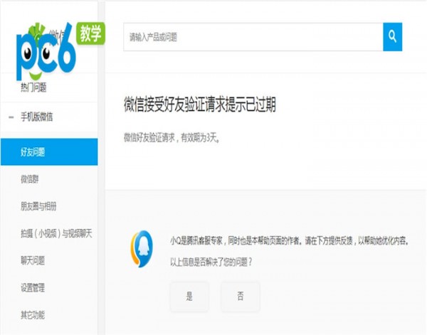Open the 朋友圈与相册 sidebar item
This screenshot has height=335, width=427.
(x=38, y=206)
